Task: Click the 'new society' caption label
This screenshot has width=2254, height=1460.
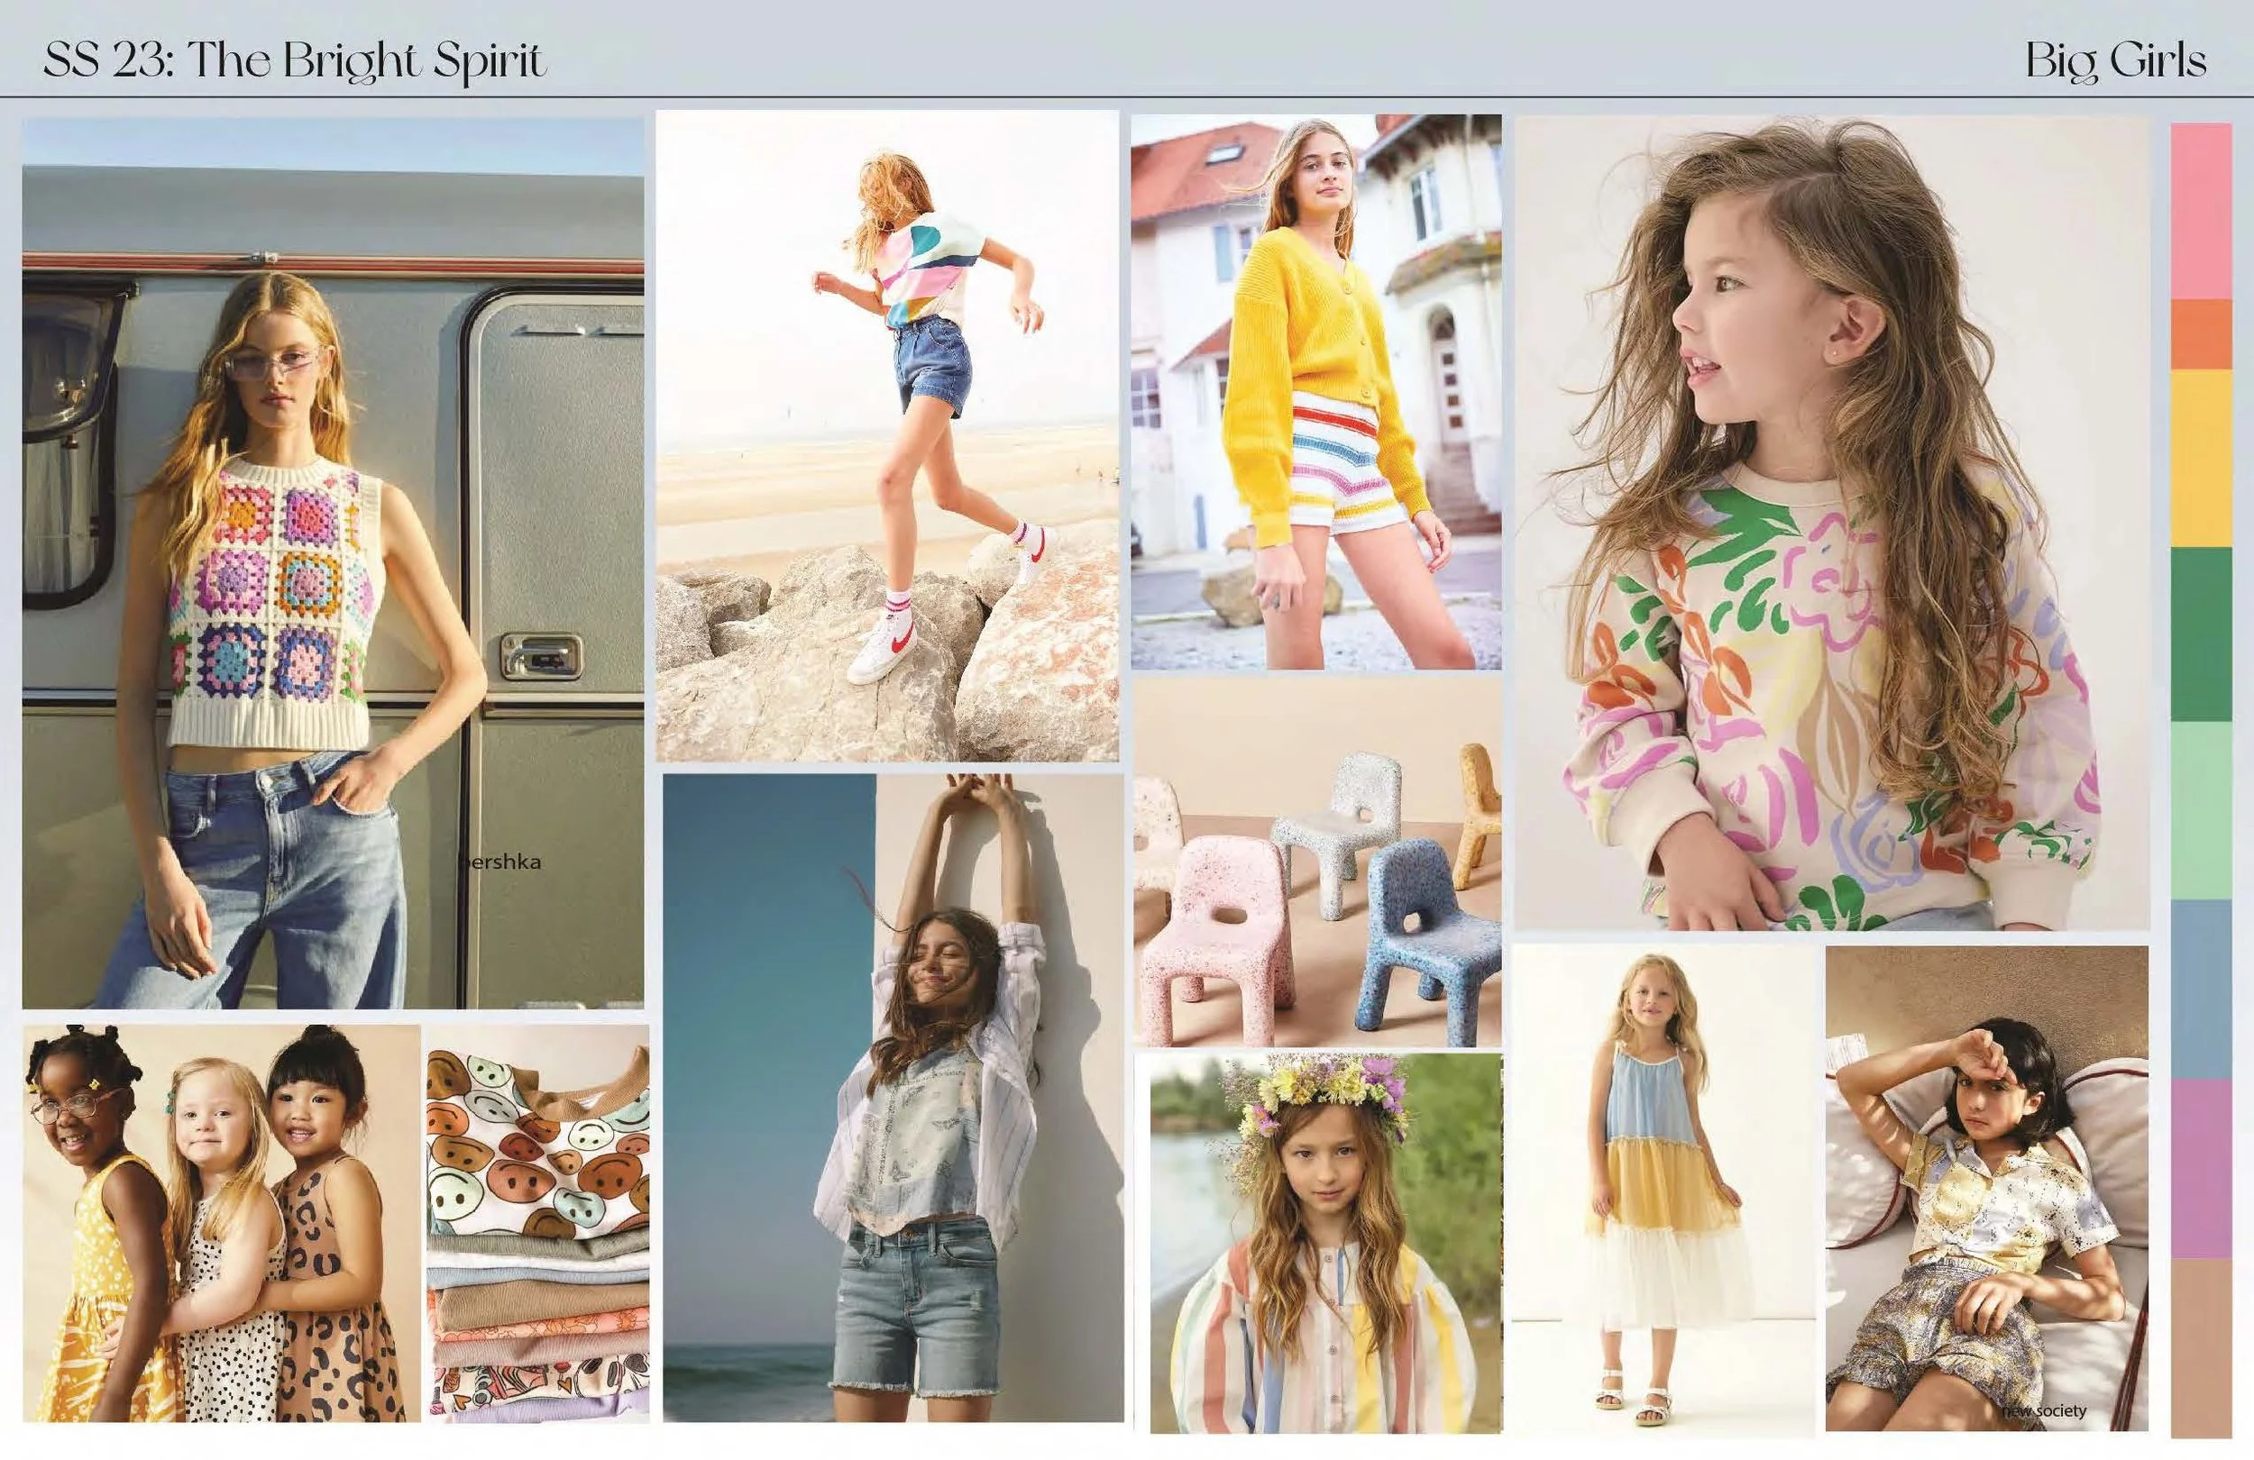Action: tap(2044, 1410)
